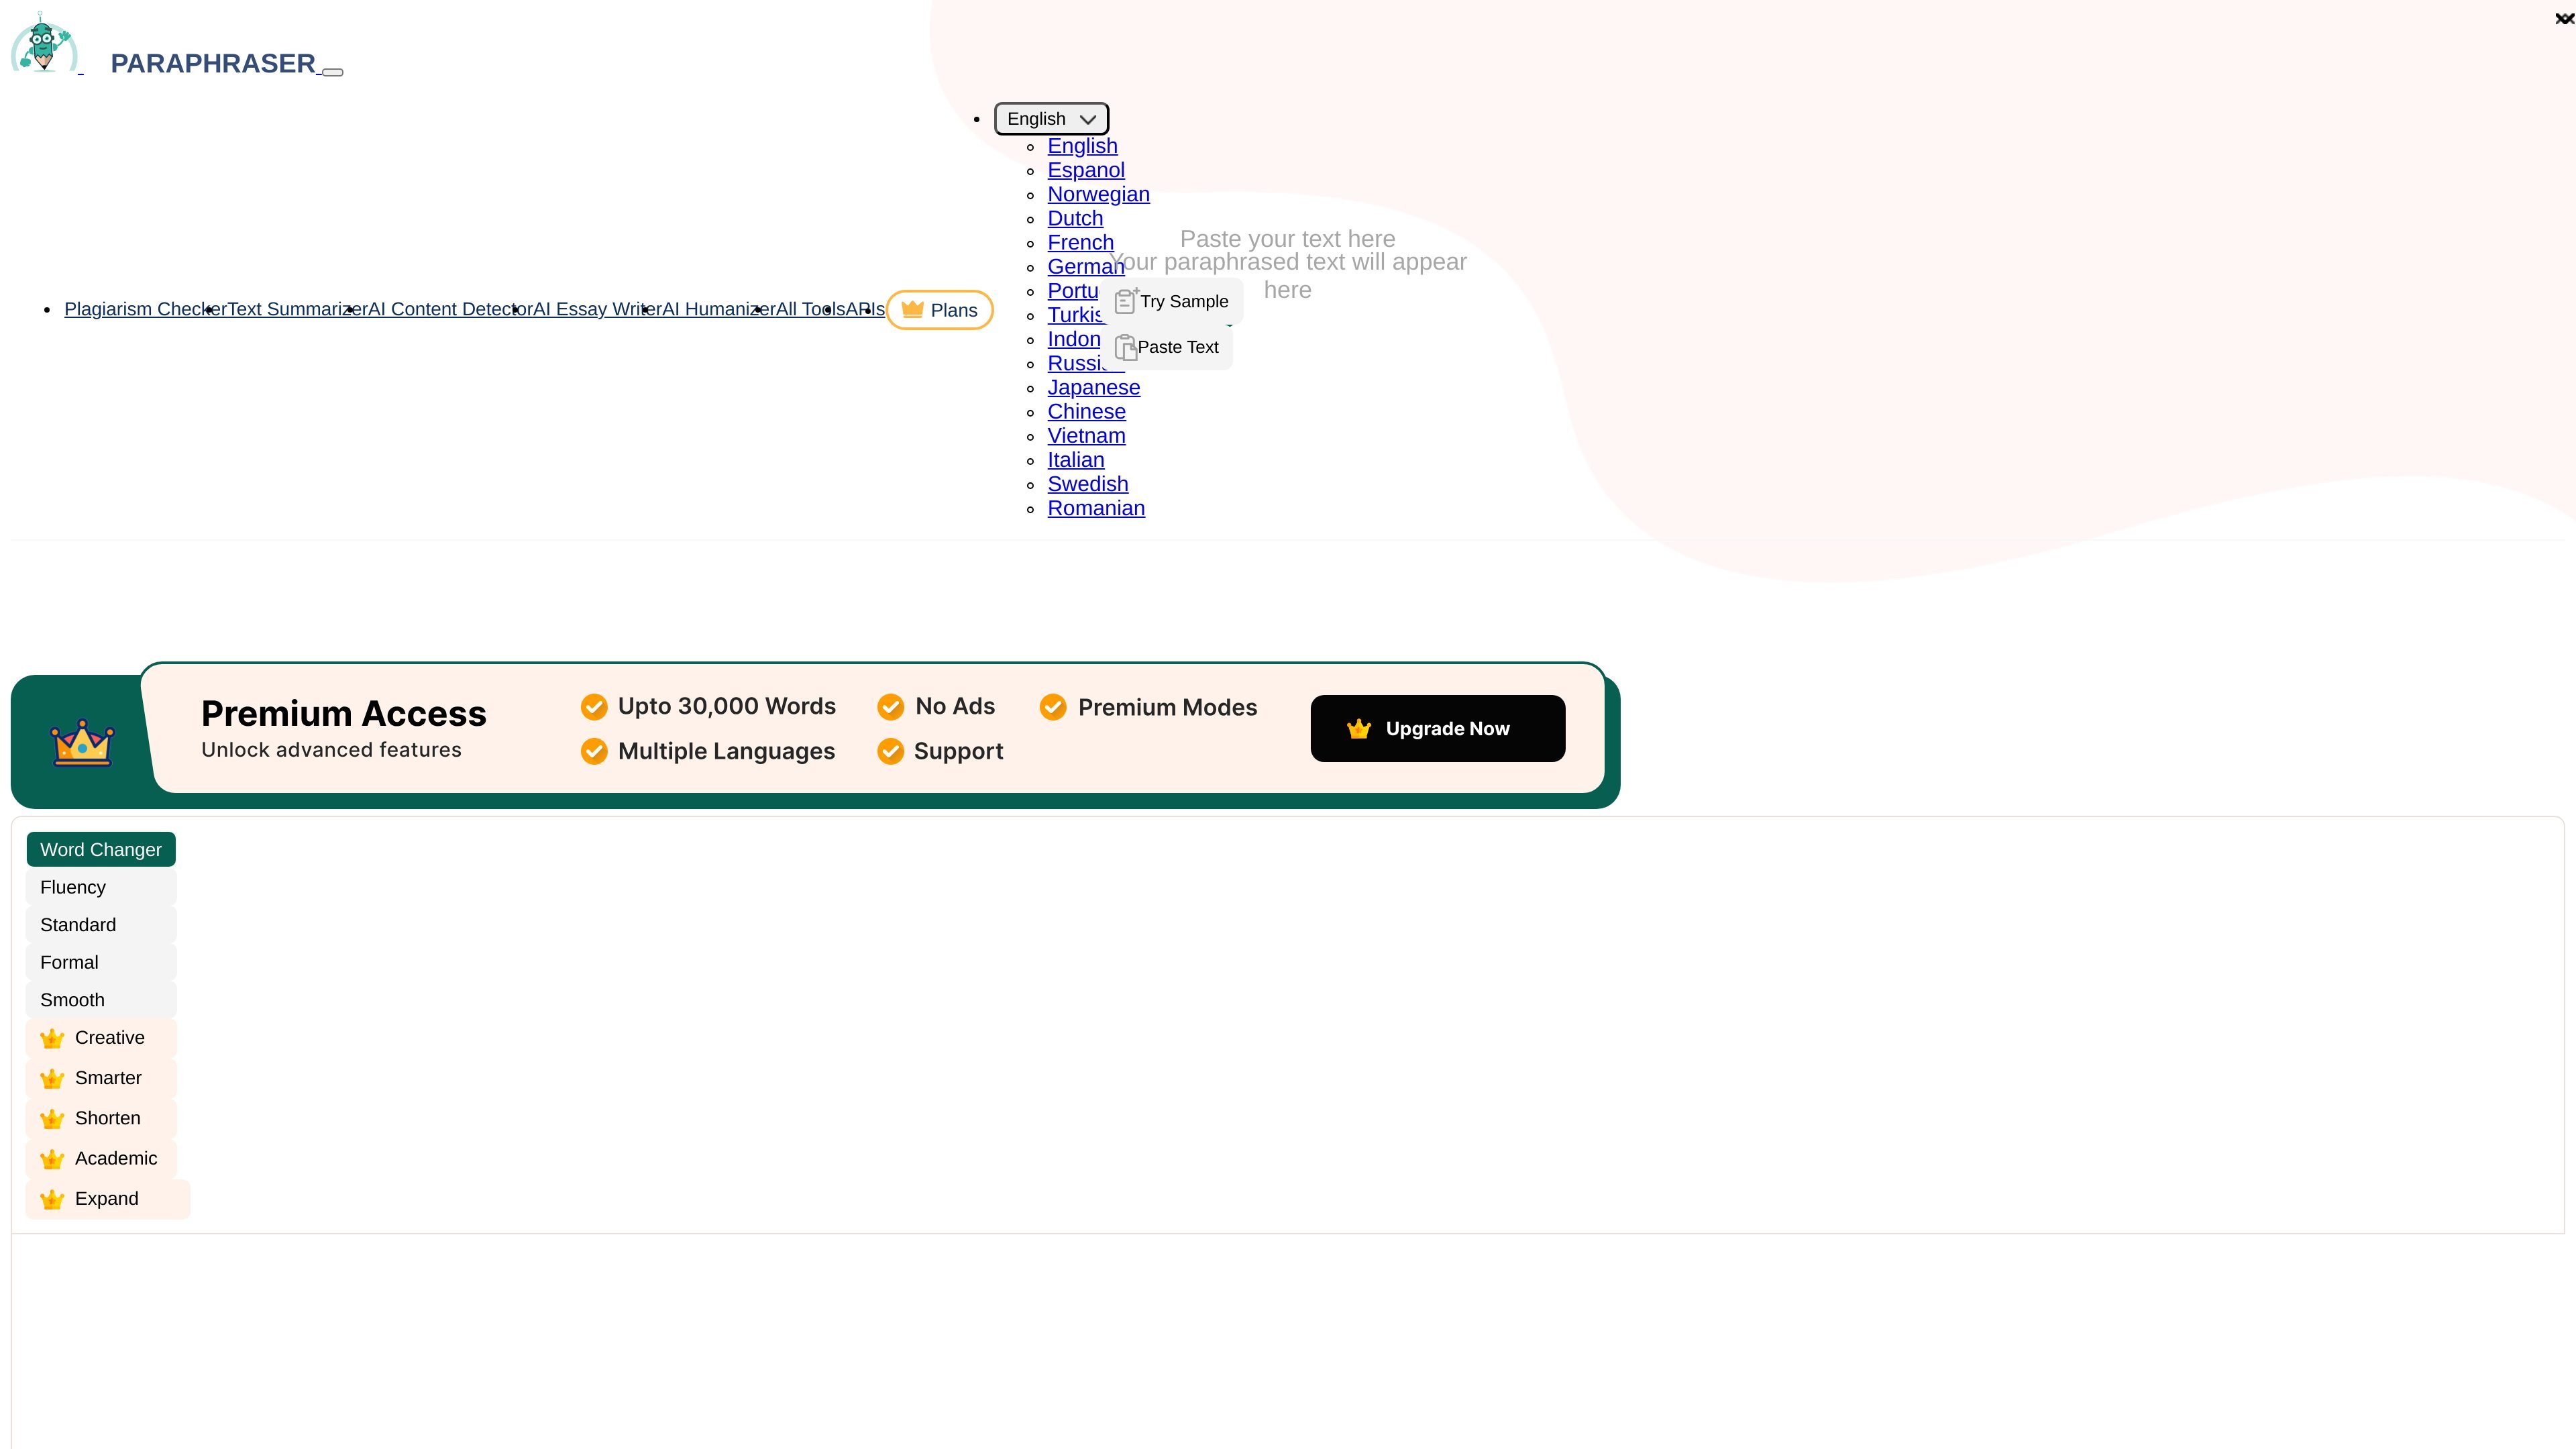Click checkmark beside Multiple Languages
Image resolution: width=2576 pixels, height=1449 pixels.
[x=594, y=751]
